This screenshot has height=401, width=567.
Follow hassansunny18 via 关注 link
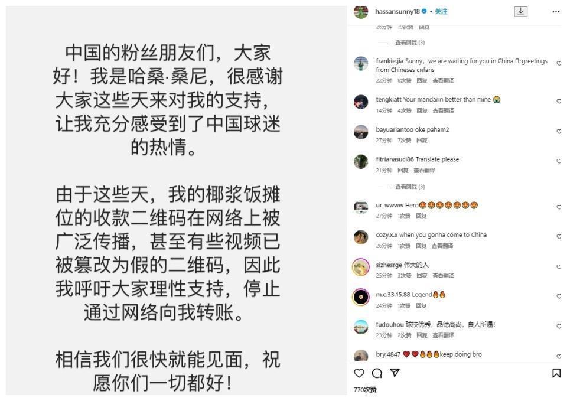pos(441,12)
